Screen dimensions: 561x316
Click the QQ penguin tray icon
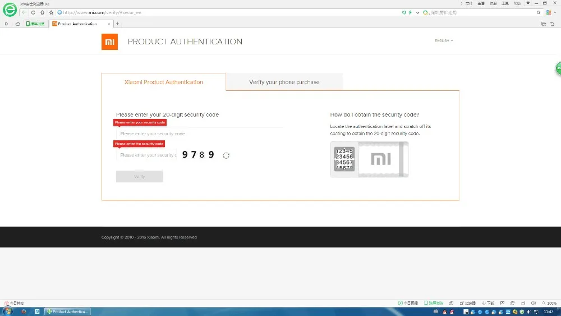(x=445, y=312)
